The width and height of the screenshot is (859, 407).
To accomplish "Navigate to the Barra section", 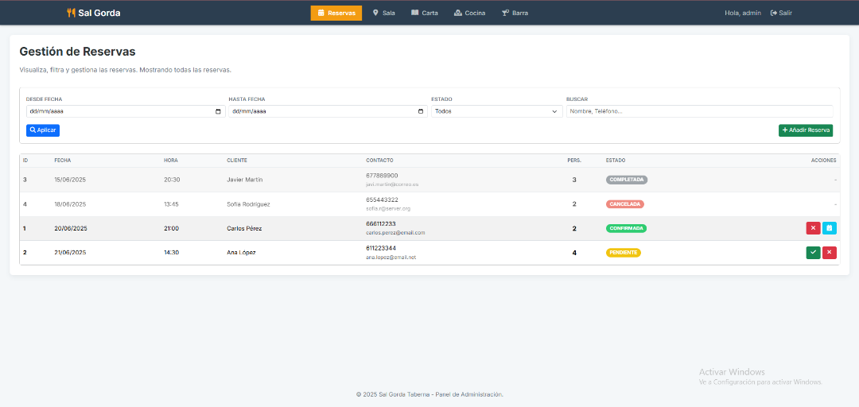I will coord(515,13).
